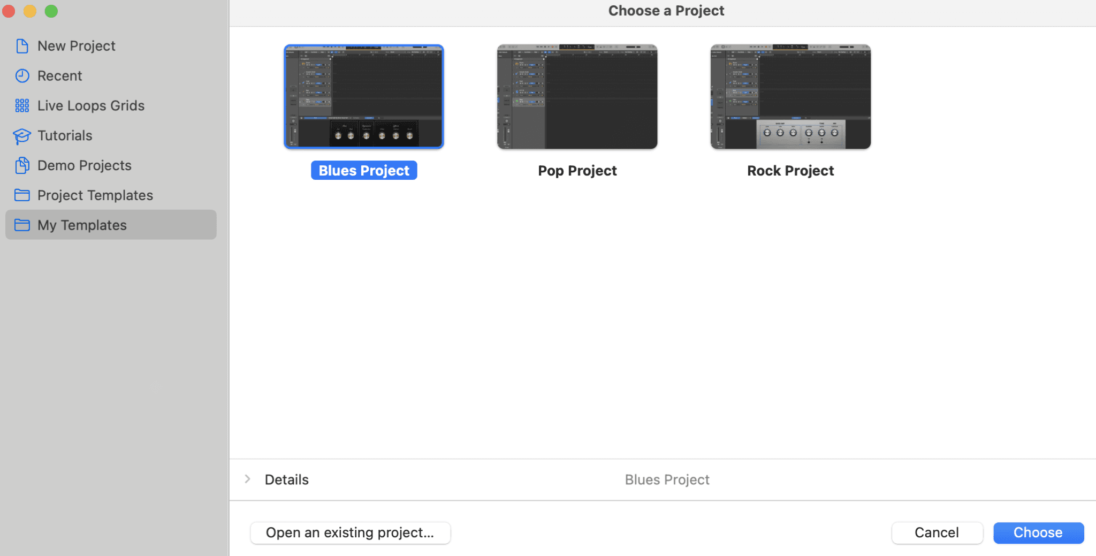
Task: Click the Cancel button
Action: (x=937, y=532)
